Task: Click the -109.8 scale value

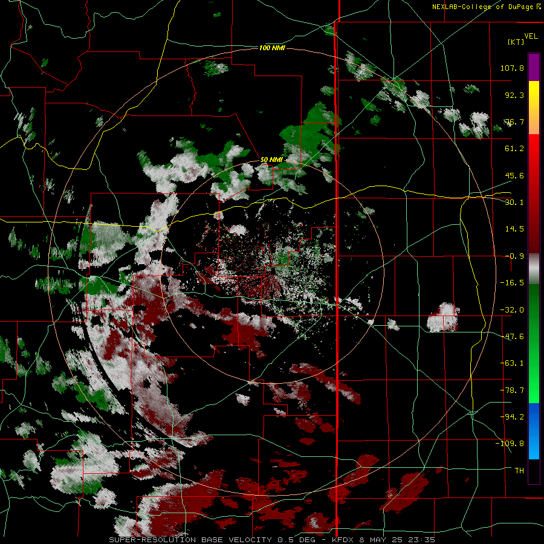Action: (510, 444)
